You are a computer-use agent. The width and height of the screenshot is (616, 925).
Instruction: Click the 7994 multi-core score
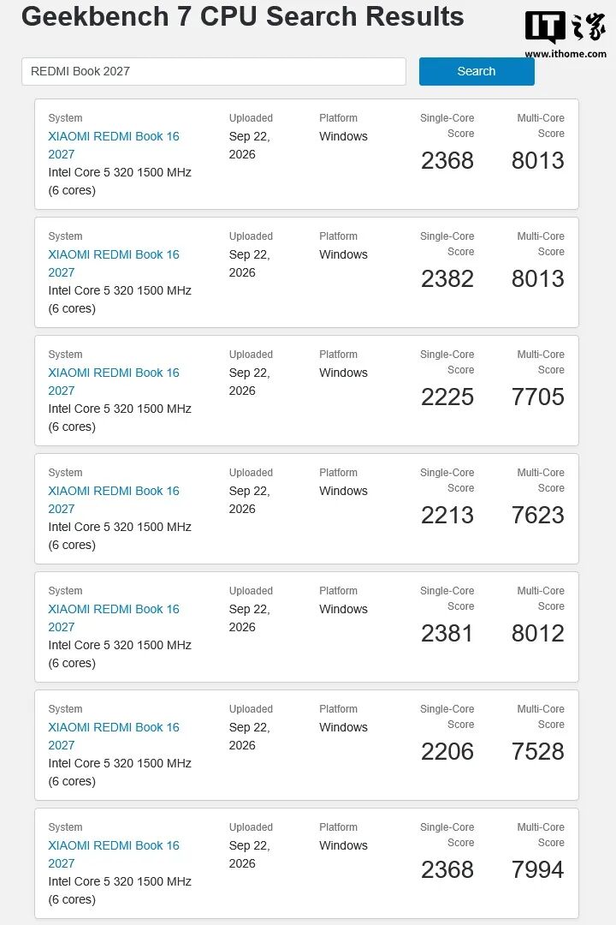pos(537,869)
